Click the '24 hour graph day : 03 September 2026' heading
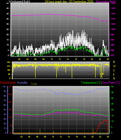121x140 pixels. [x=69, y=1]
